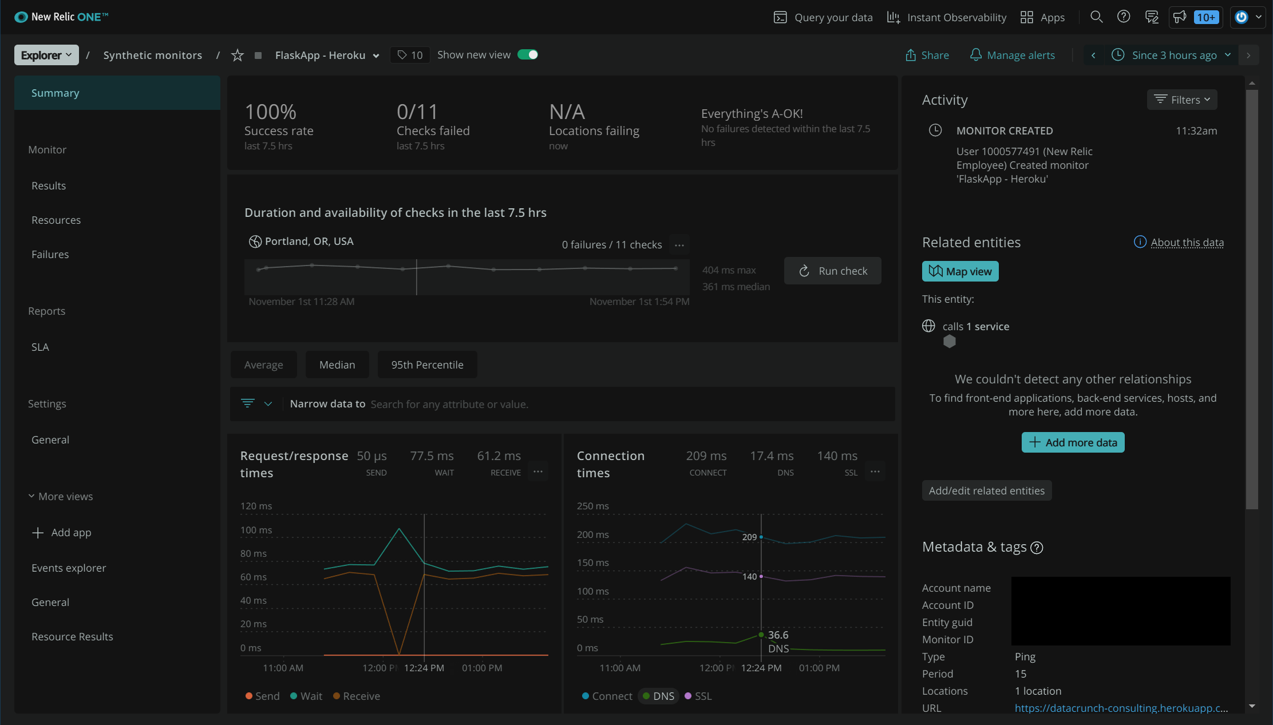The width and height of the screenshot is (1273, 725).
Task: Click Add/edit related entities
Action: (x=986, y=490)
